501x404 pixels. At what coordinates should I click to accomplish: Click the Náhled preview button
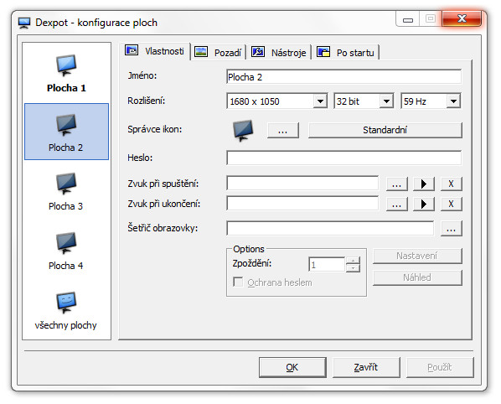(417, 277)
